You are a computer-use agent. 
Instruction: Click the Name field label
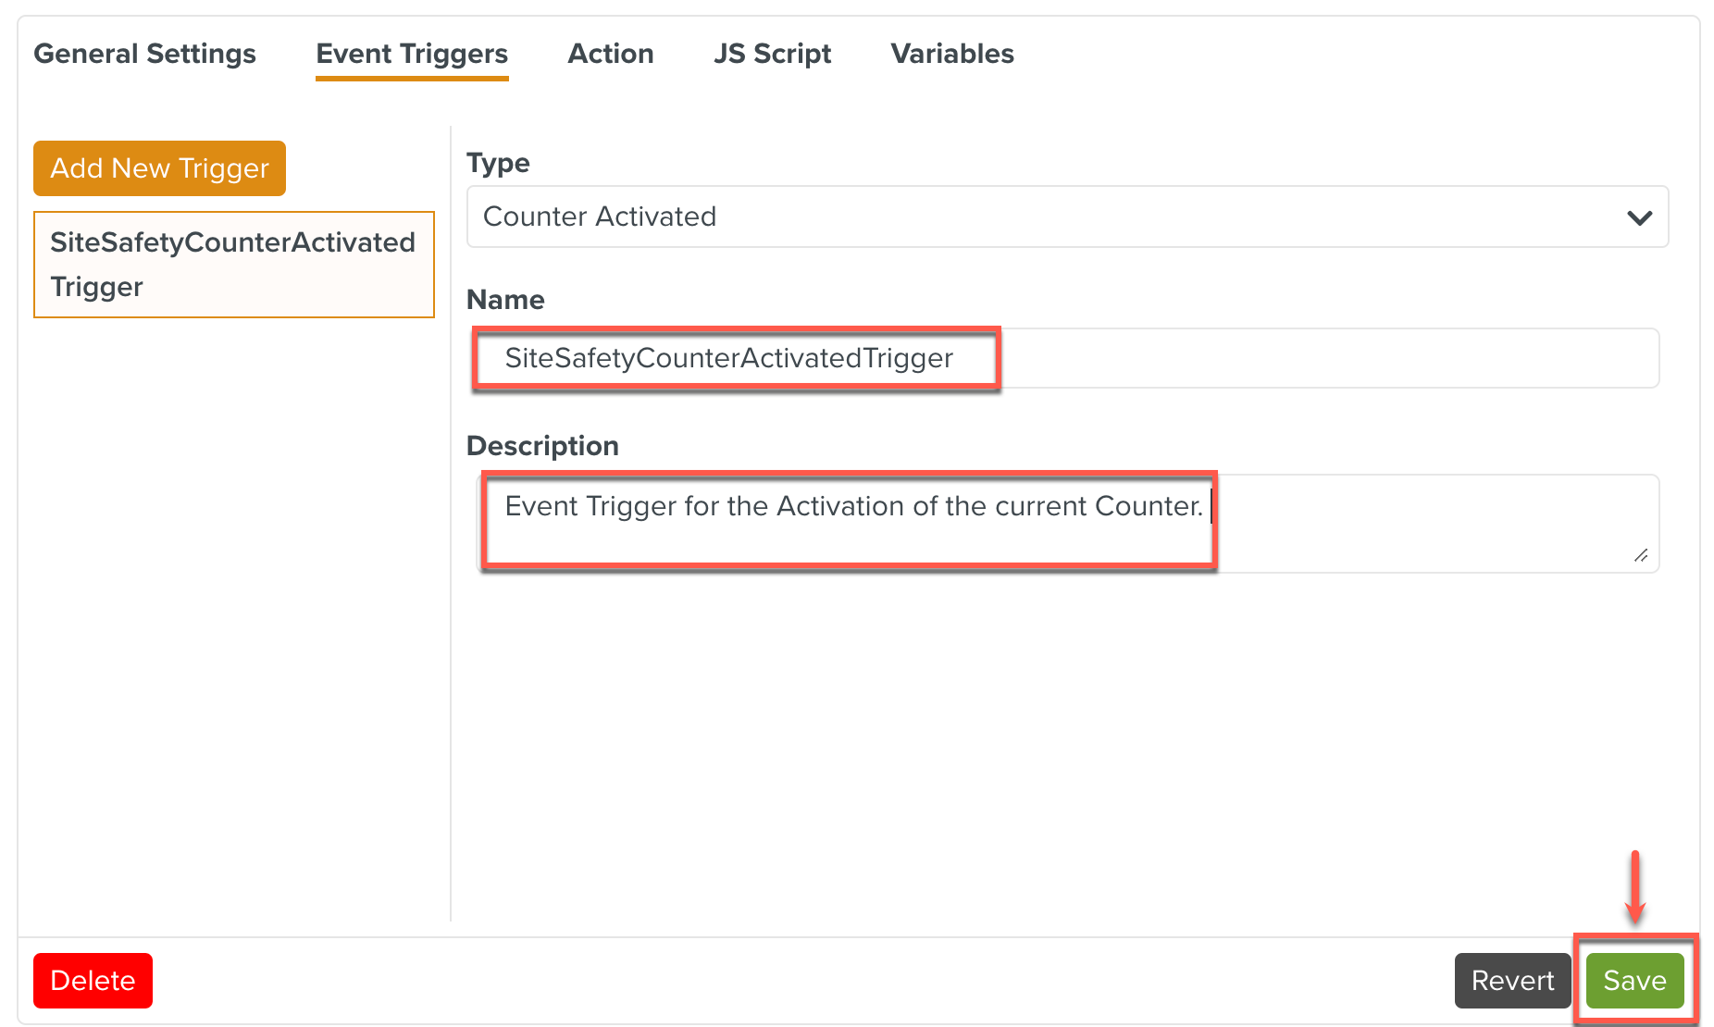click(x=505, y=300)
